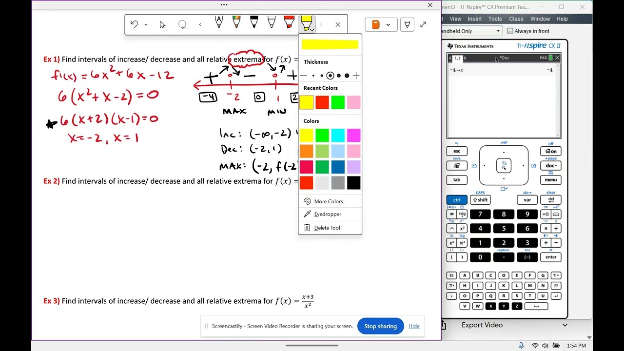
Task: Choose the plus-shaped thickest setting
Action: (x=356, y=76)
